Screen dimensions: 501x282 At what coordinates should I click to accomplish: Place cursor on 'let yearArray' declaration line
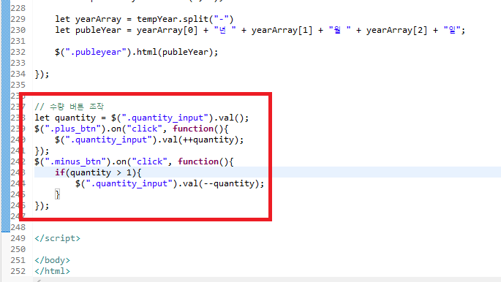coord(144,19)
